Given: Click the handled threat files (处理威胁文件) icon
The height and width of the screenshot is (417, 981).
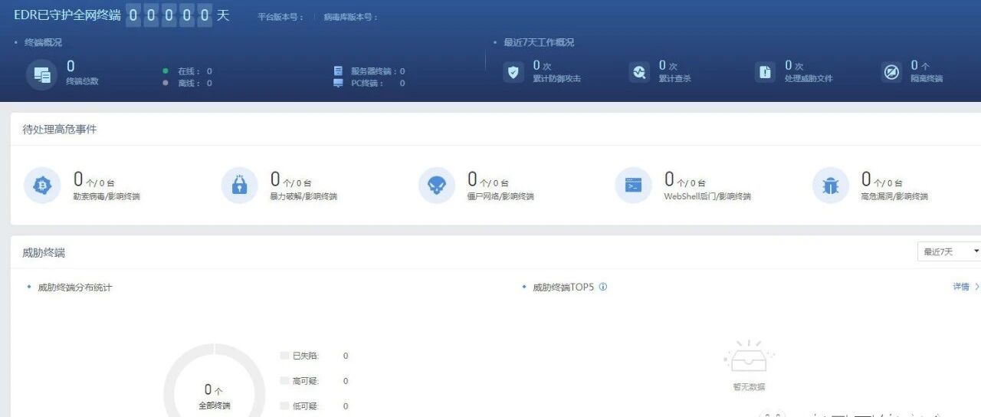Looking at the screenshot, I should [765, 72].
